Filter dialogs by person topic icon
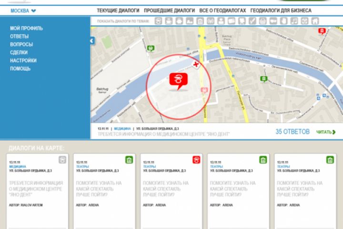This screenshot has width=343, height=229. click(x=221, y=21)
